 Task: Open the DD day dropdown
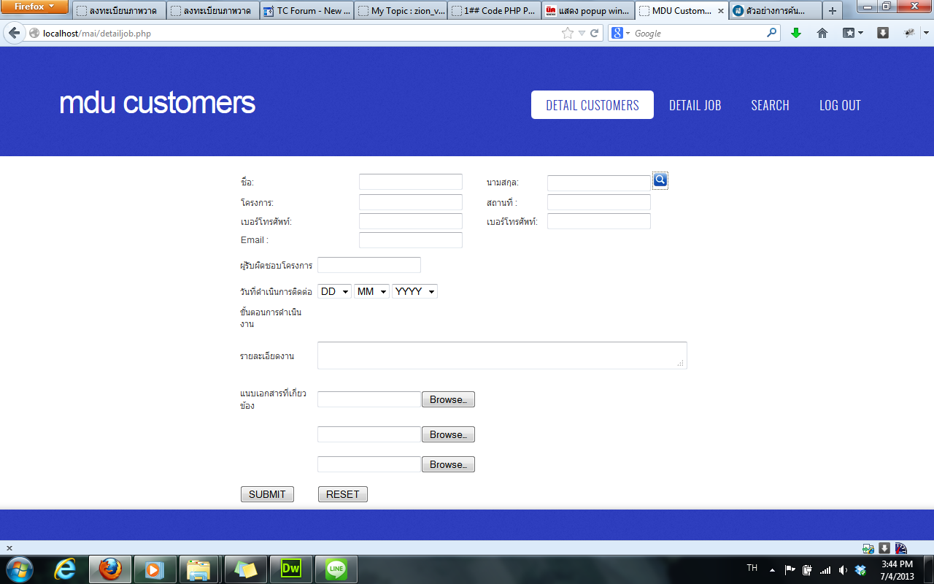334,291
